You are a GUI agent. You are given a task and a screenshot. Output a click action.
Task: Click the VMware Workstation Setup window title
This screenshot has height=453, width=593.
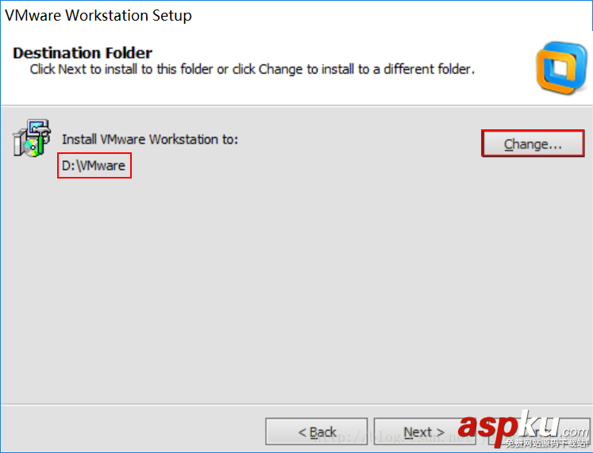(x=98, y=15)
